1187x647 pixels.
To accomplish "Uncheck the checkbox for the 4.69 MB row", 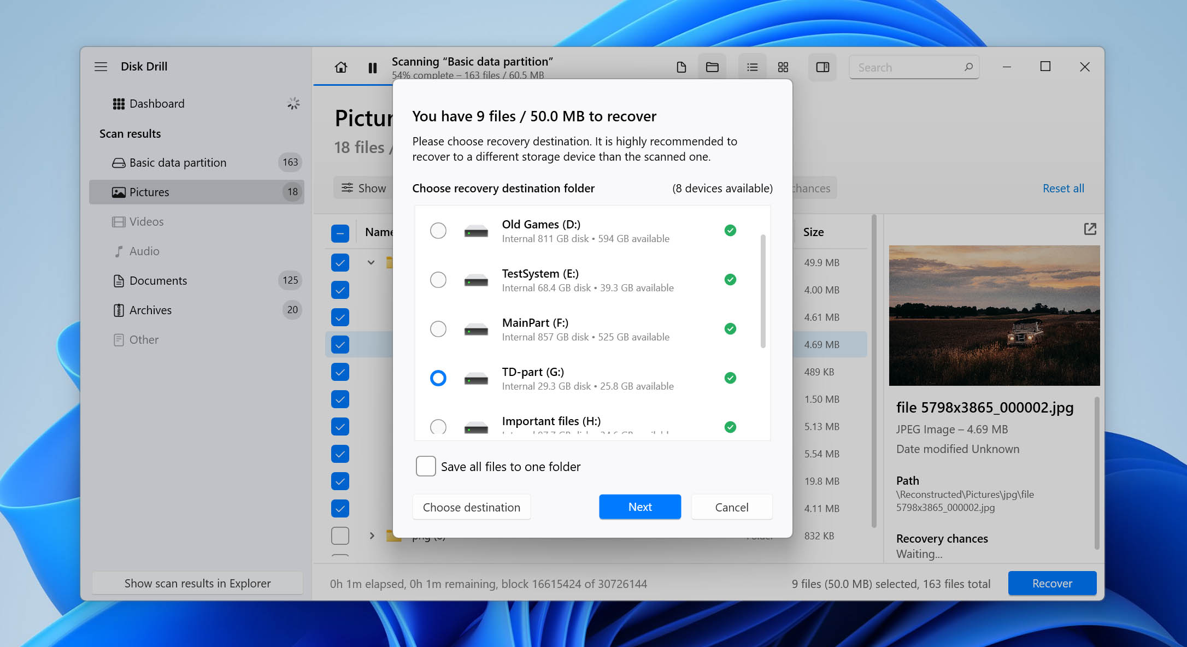I will tap(340, 345).
